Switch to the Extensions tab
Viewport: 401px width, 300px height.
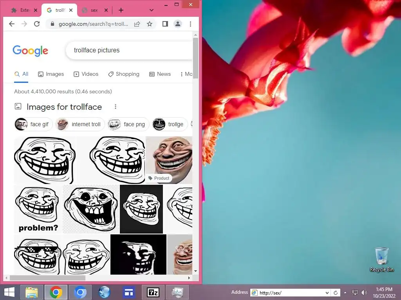coord(21,10)
